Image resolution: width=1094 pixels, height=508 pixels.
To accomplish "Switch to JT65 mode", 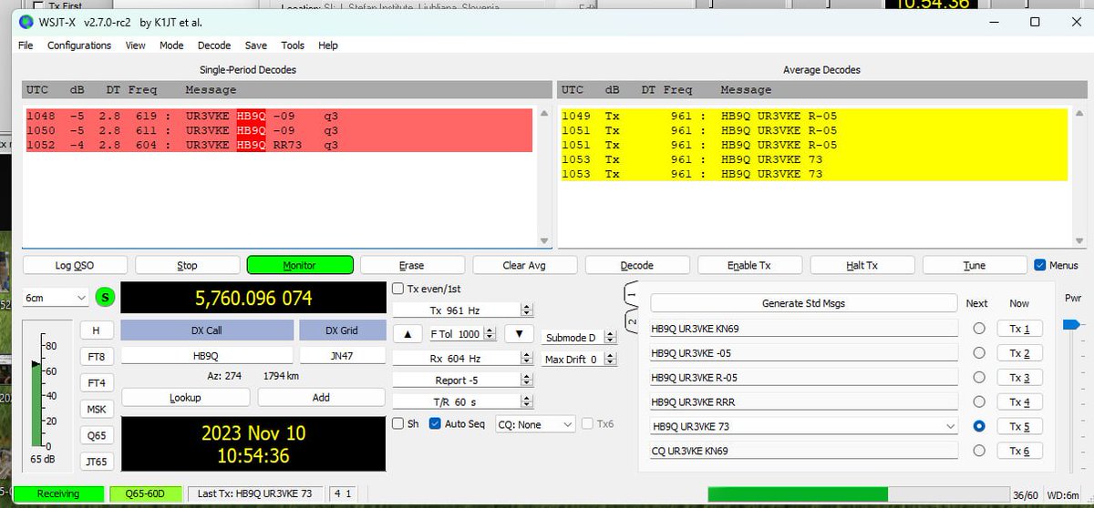I will point(96,462).
